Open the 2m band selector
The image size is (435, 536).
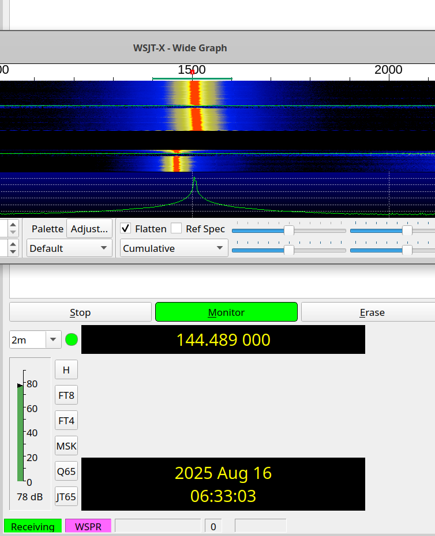pos(35,340)
